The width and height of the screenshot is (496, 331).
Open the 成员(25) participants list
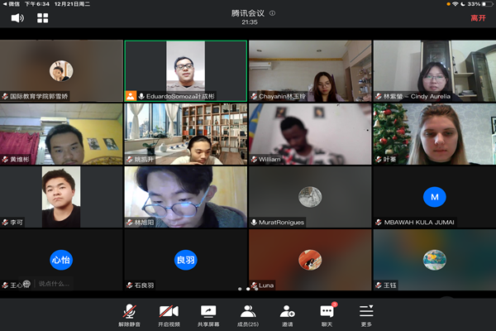pyautogui.click(x=248, y=314)
